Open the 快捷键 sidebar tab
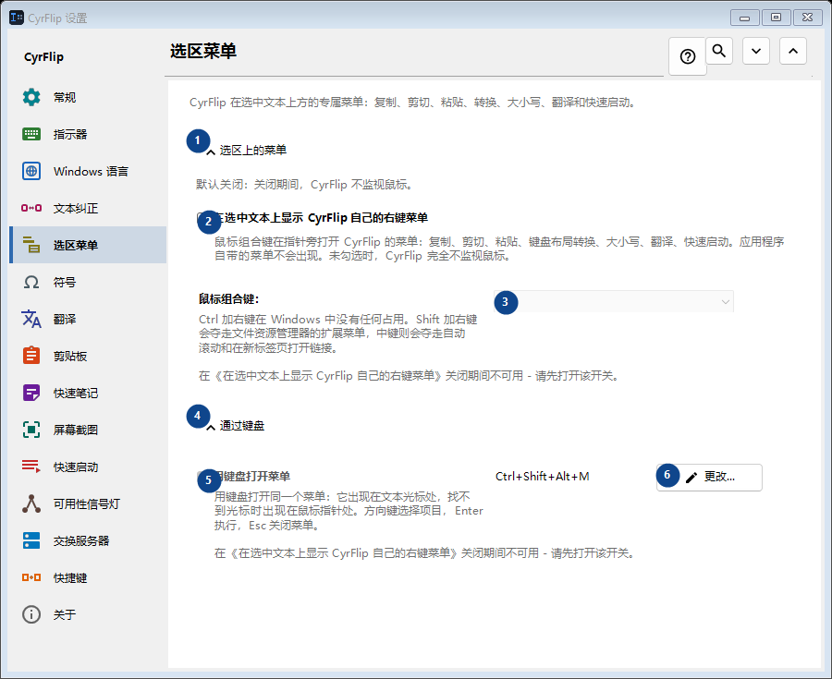This screenshot has width=832, height=679. pyautogui.click(x=88, y=577)
